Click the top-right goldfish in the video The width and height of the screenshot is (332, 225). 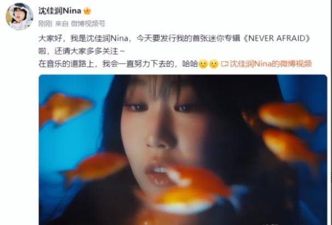(288, 116)
